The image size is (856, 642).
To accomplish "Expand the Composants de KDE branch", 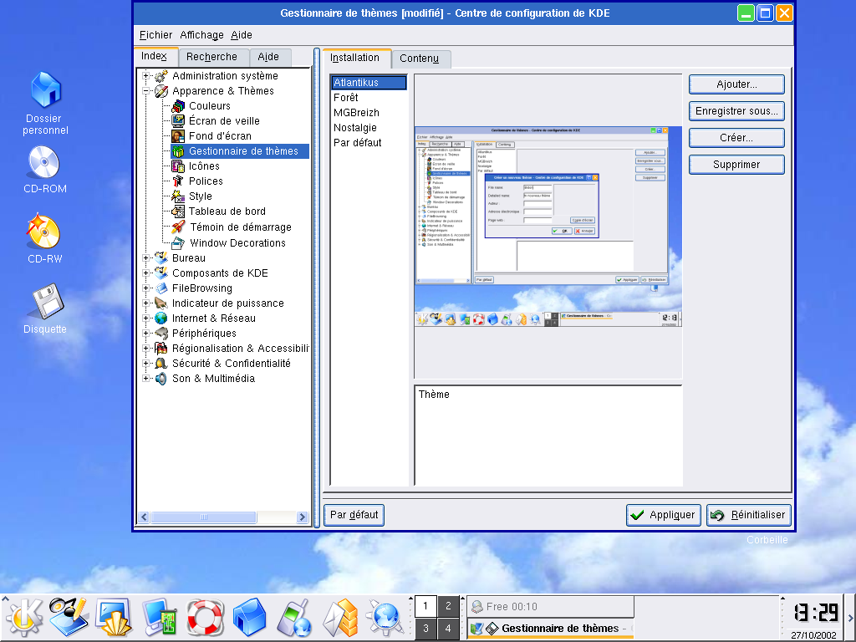I will pyautogui.click(x=145, y=273).
